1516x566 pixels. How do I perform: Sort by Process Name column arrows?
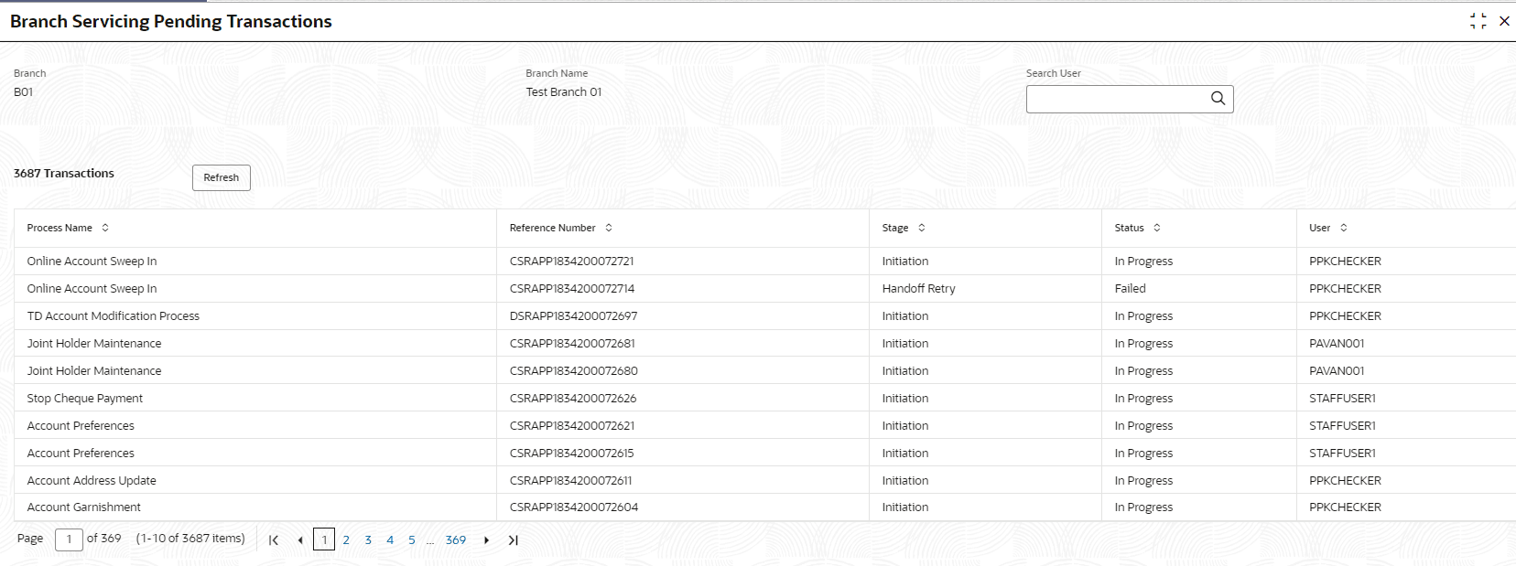point(105,228)
